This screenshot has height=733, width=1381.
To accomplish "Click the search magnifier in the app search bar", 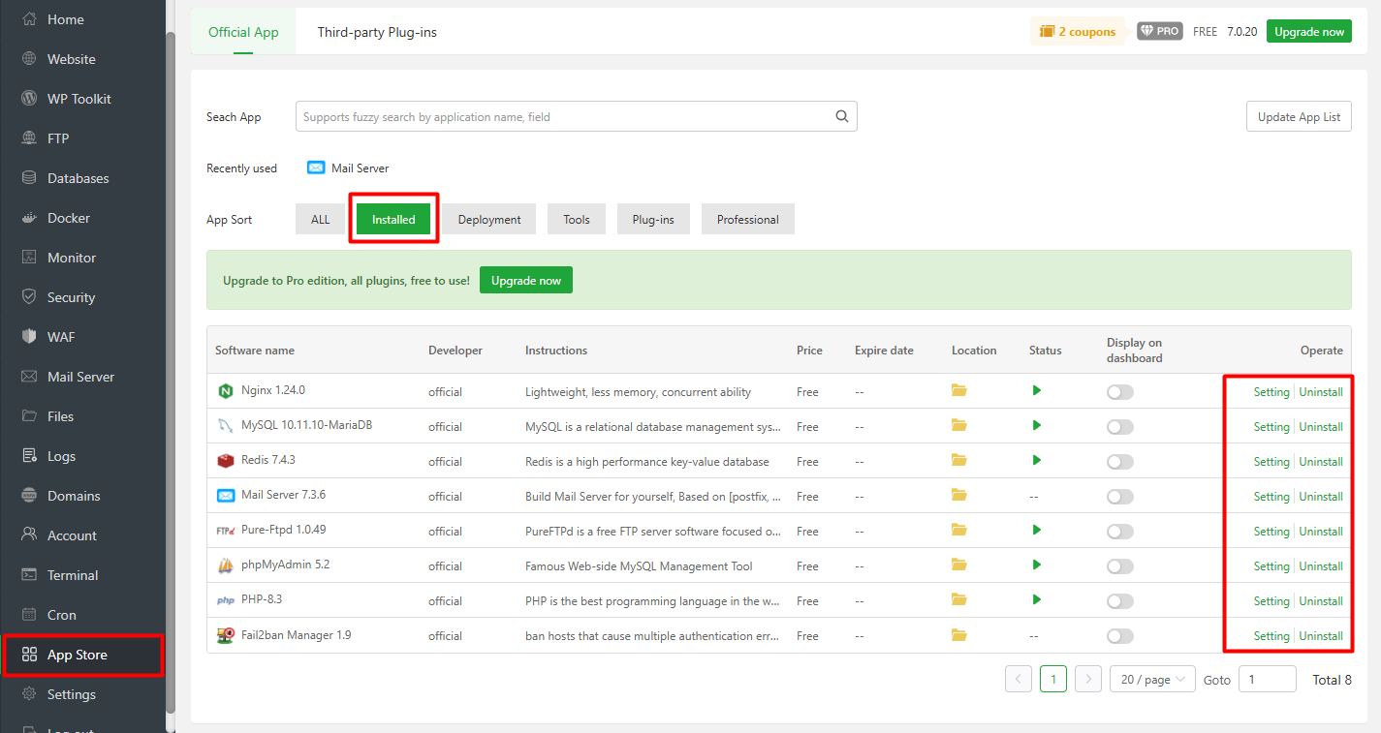I will pos(840,115).
